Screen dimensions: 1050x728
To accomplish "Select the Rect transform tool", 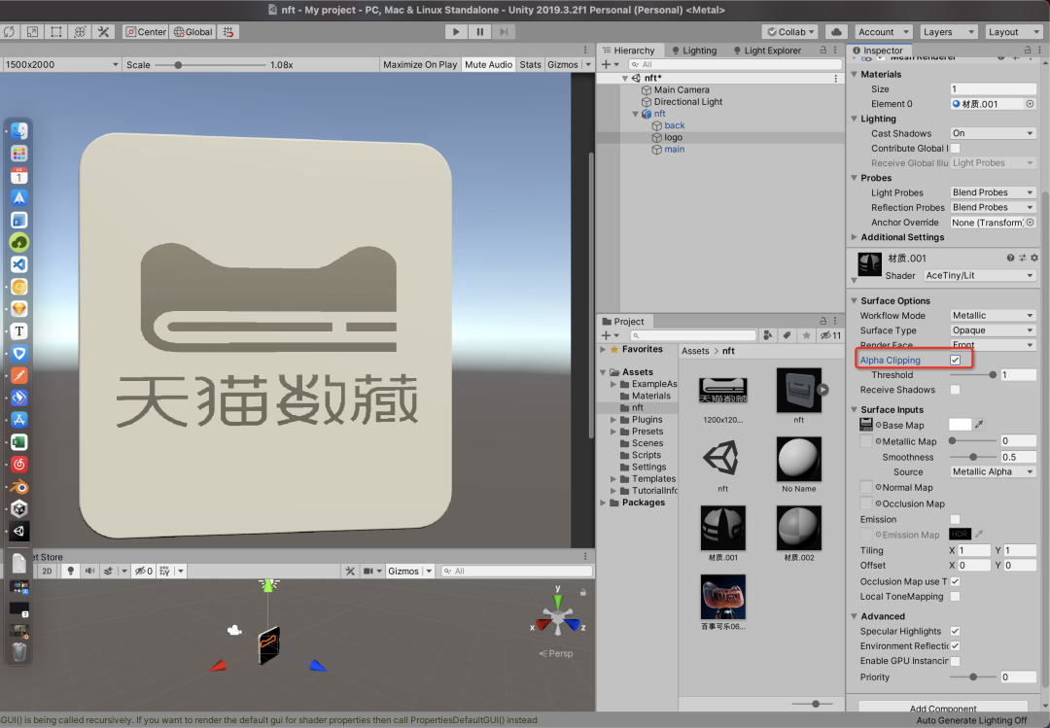I will (56, 31).
